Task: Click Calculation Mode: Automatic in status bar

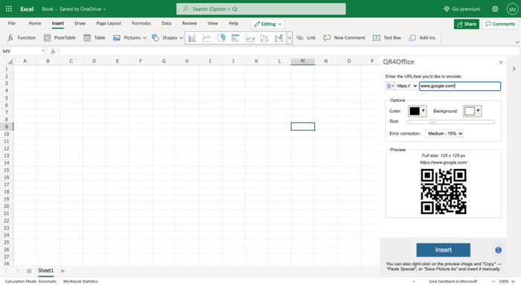Action: [x=31, y=281]
